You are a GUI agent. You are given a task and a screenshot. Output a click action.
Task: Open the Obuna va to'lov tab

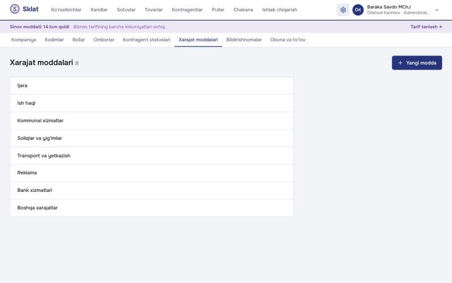point(288,40)
